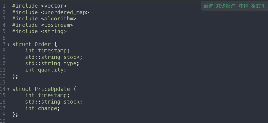
Task: Toggle comment with the 注释 button
Action: click(x=243, y=6)
